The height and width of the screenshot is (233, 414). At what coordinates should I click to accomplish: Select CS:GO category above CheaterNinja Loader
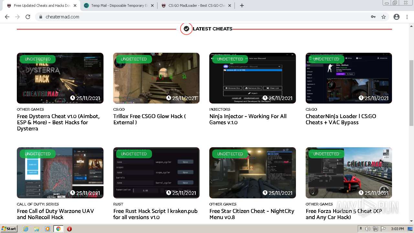[x=311, y=109]
